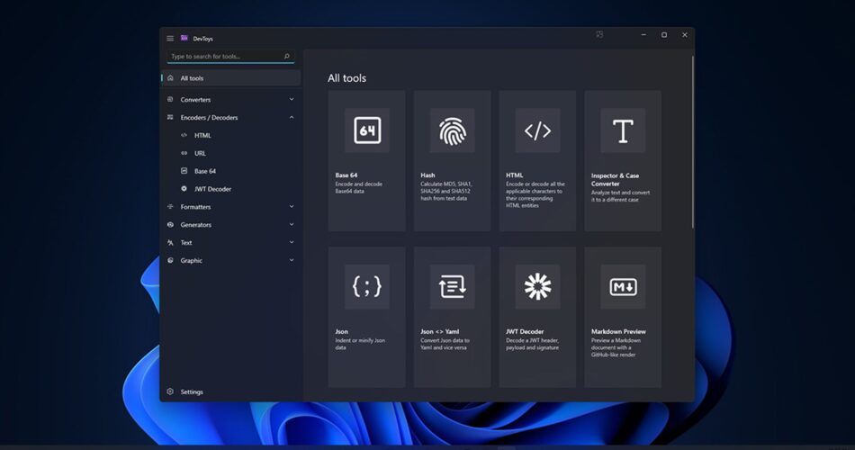Click the search magnifier icon
This screenshot has height=450, width=855.
(287, 56)
